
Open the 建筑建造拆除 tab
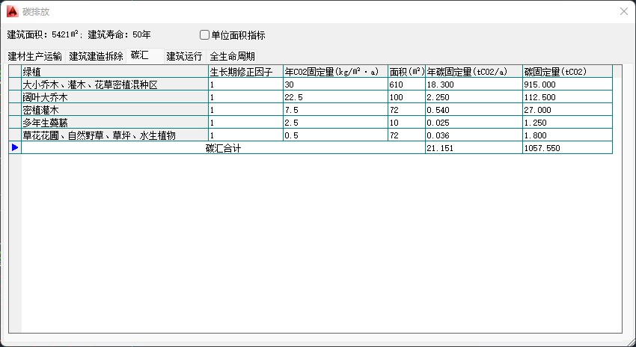coord(96,56)
